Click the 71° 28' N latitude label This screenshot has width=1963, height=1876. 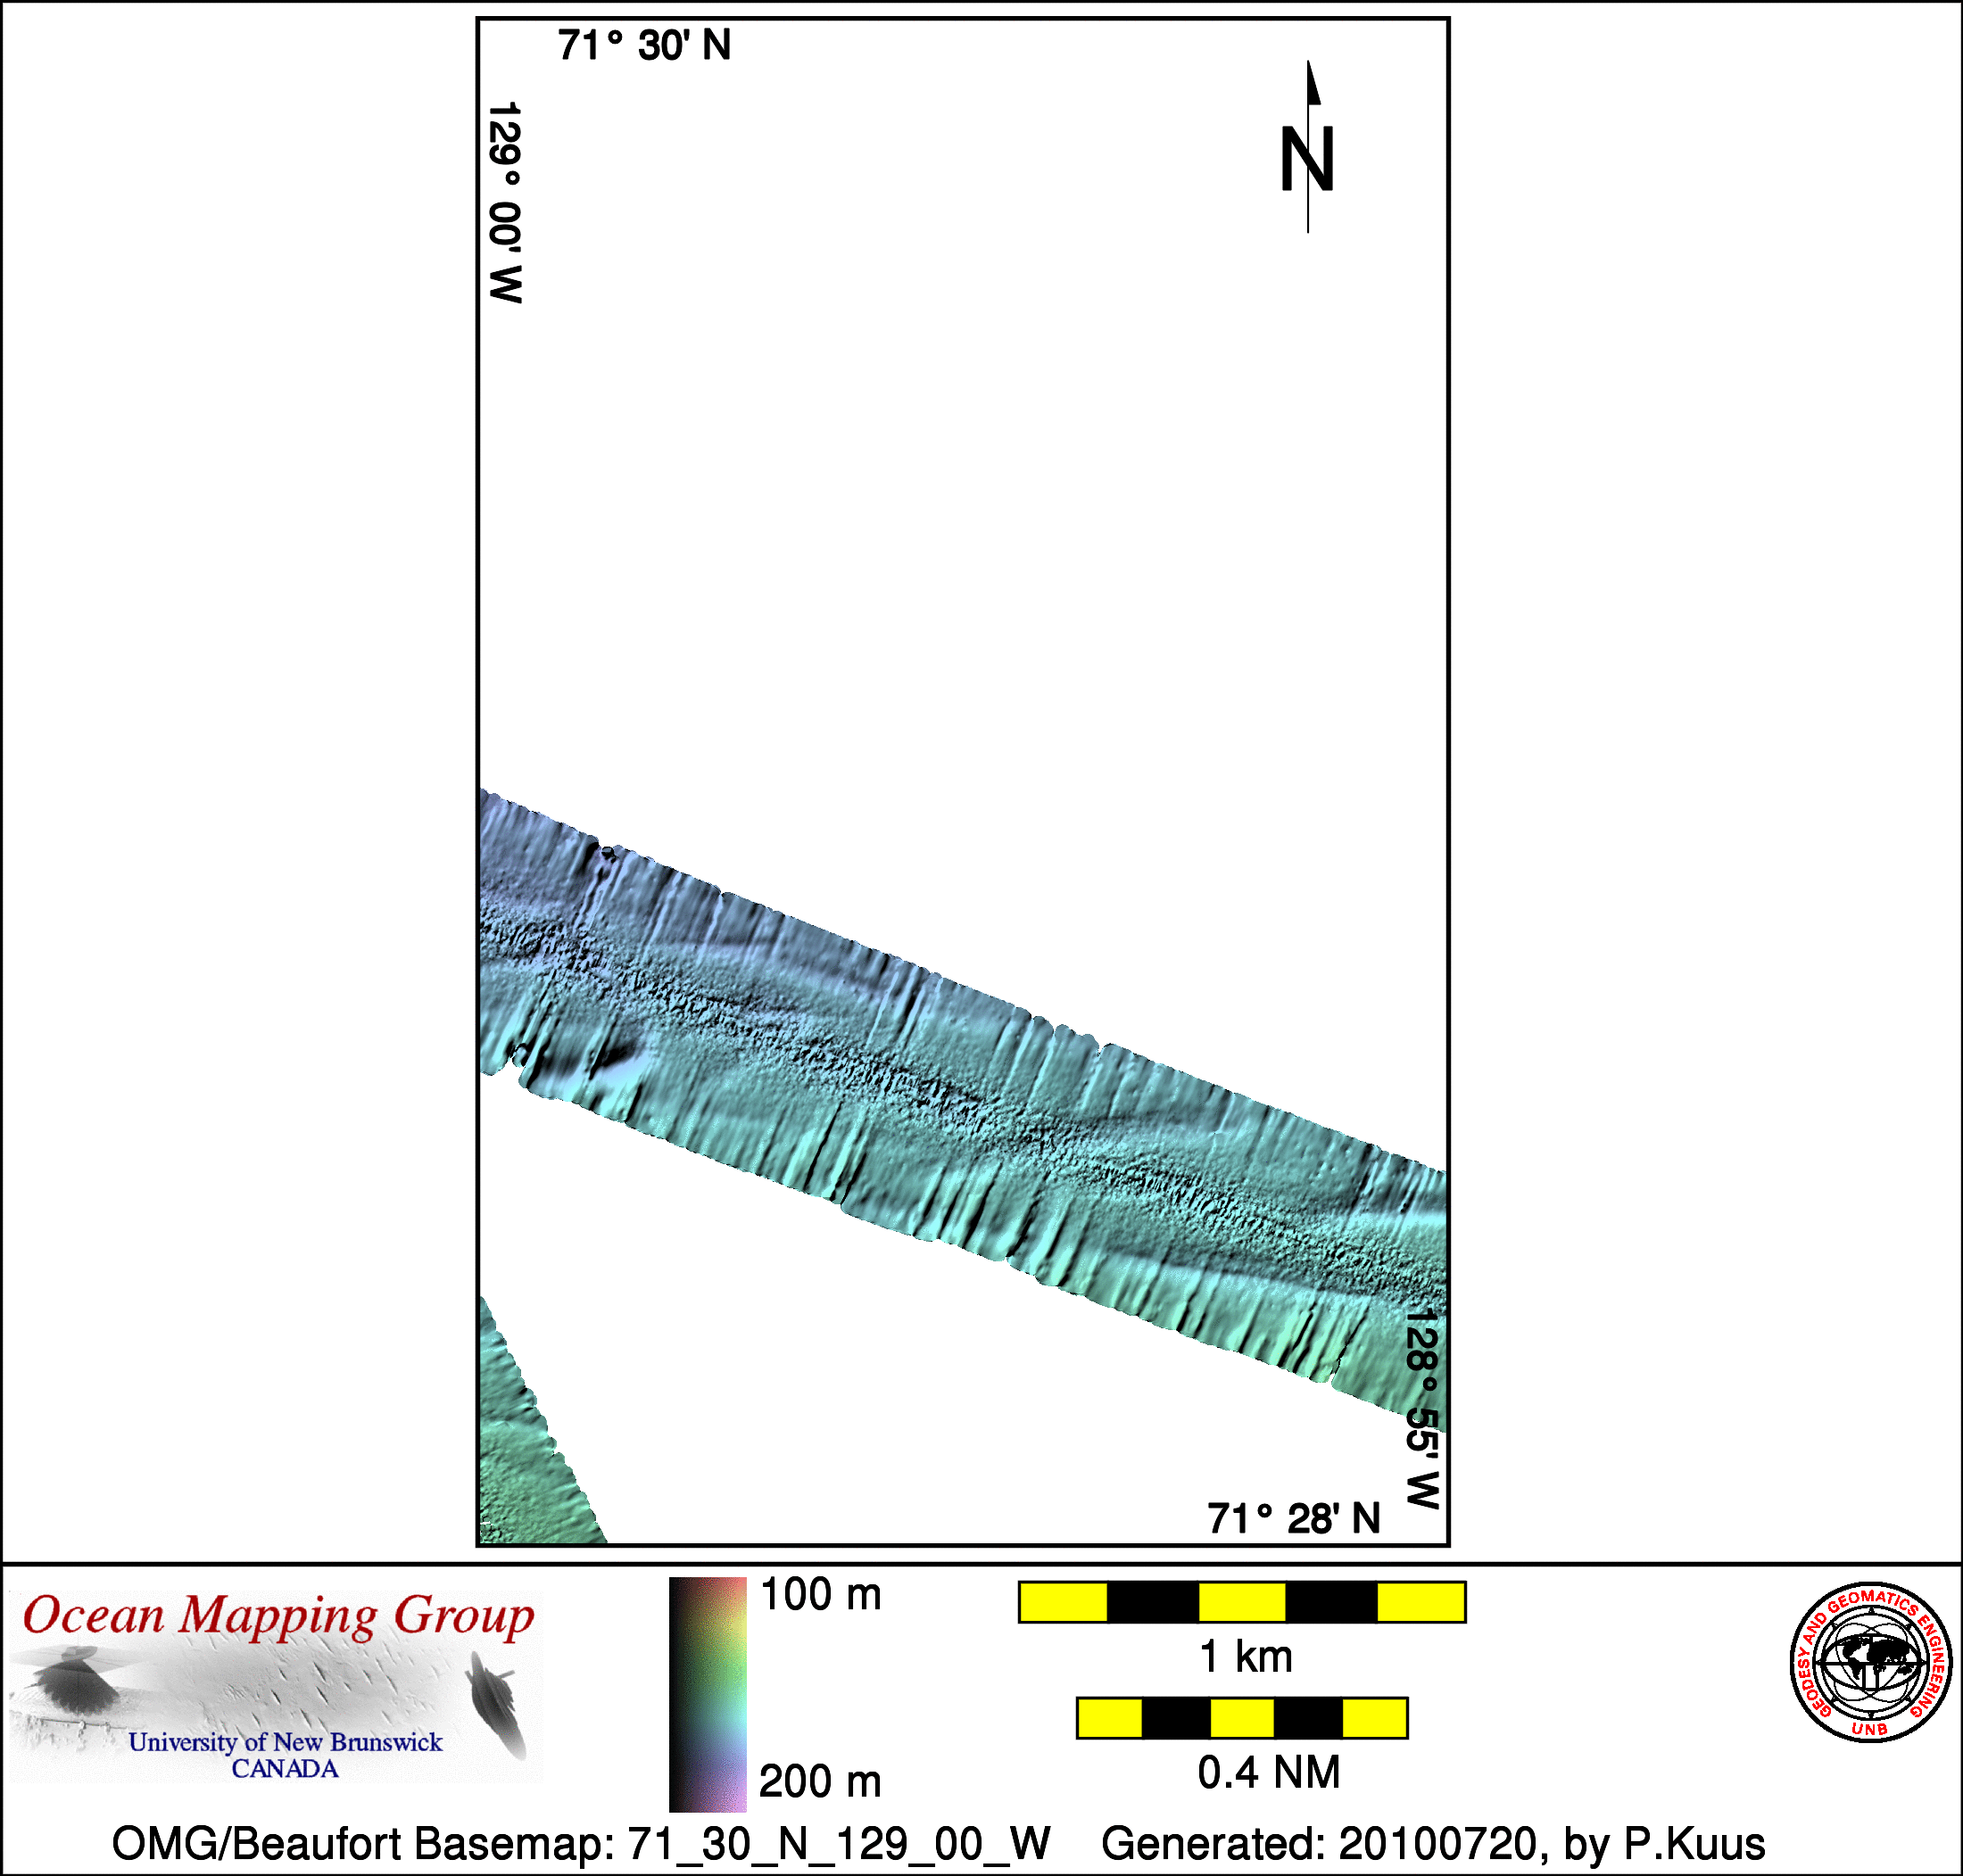click(1293, 1519)
